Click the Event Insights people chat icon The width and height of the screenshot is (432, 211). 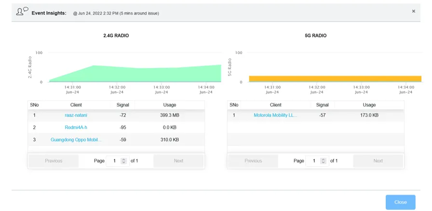click(22, 11)
